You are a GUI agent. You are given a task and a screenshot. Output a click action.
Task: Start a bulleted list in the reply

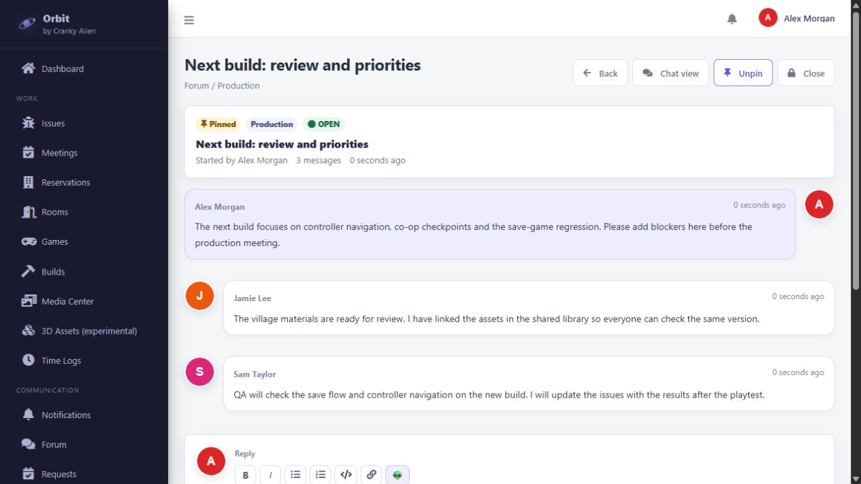(x=295, y=474)
